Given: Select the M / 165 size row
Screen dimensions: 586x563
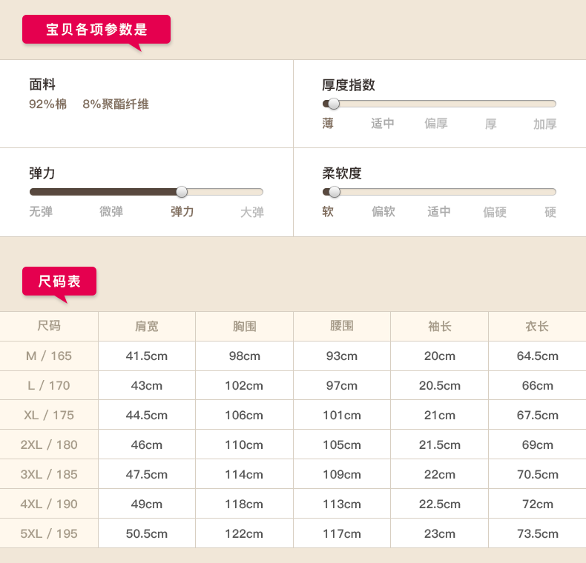Looking at the screenshot, I should click(49, 356).
